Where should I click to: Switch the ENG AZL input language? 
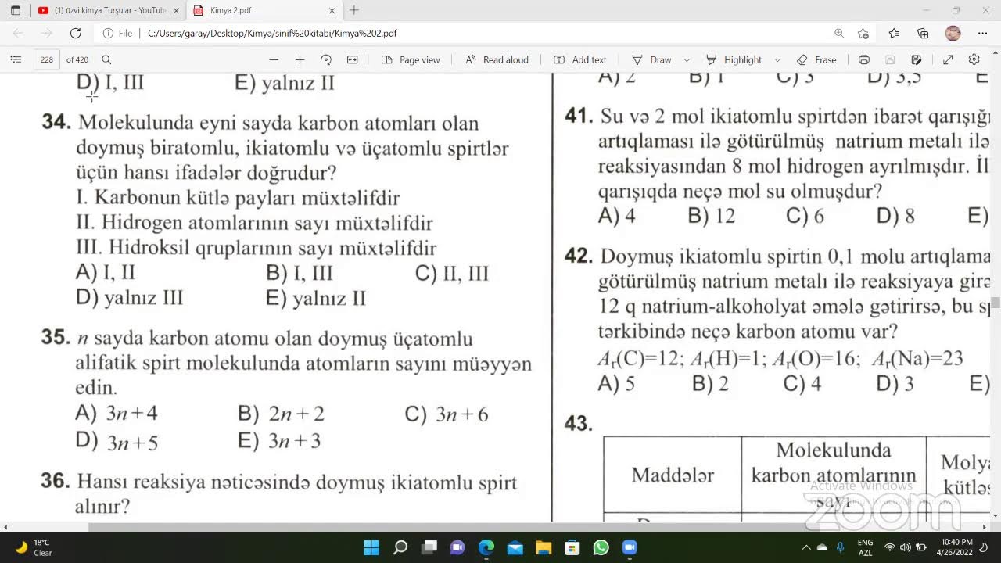865,547
